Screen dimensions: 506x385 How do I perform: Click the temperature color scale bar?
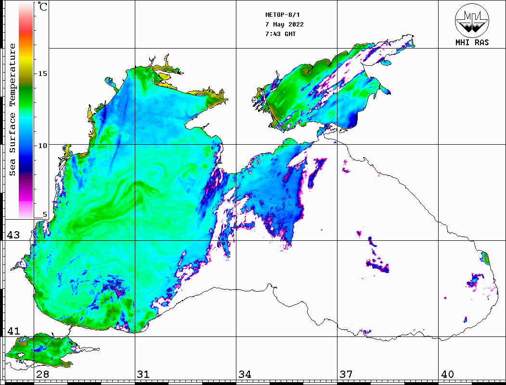26,110
